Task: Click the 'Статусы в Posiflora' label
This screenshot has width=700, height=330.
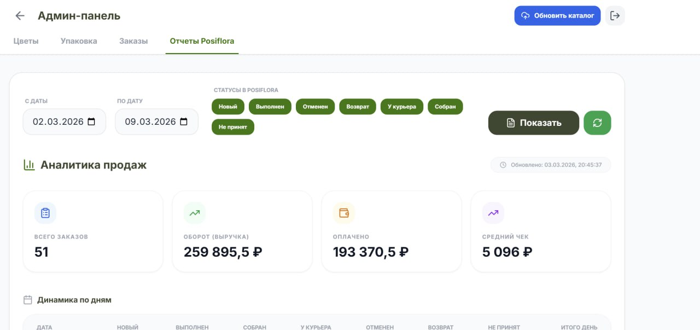Action: (x=246, y=90)
